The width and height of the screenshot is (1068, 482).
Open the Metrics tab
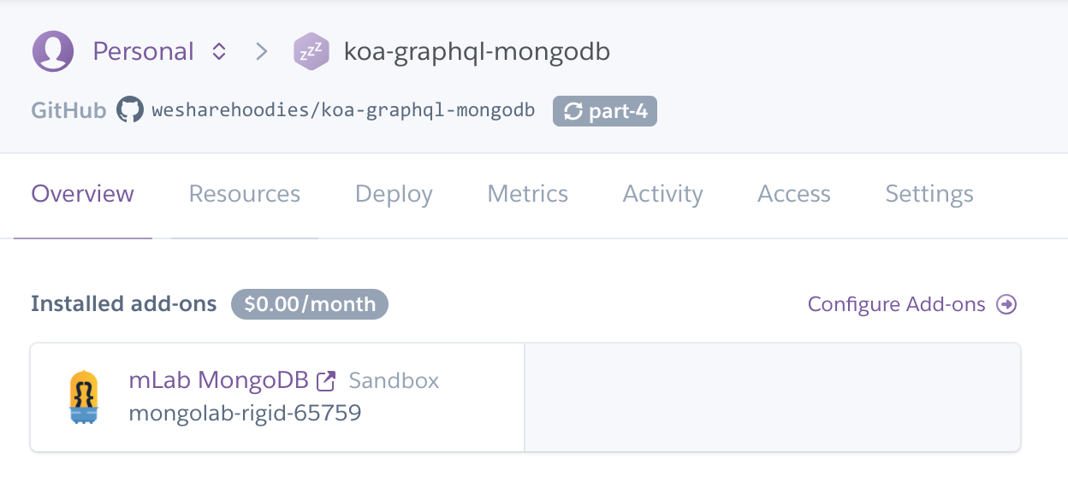pos(528,194)
